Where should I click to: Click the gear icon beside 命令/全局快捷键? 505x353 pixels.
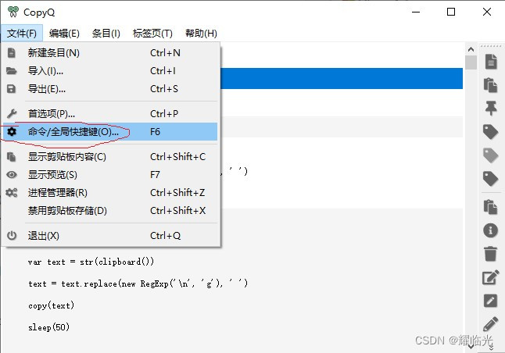click(x=12, y=132)
